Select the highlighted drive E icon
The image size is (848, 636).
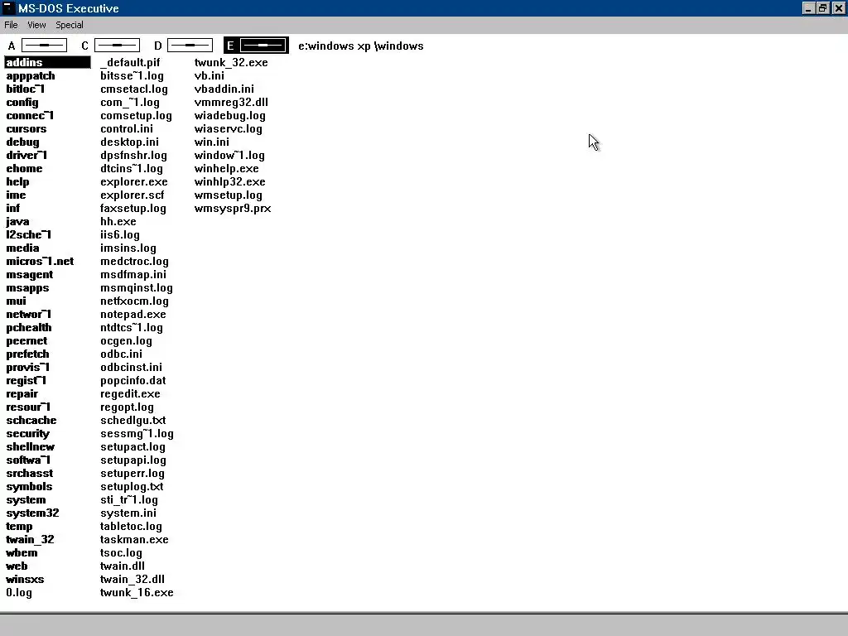(x=263, y=46)
